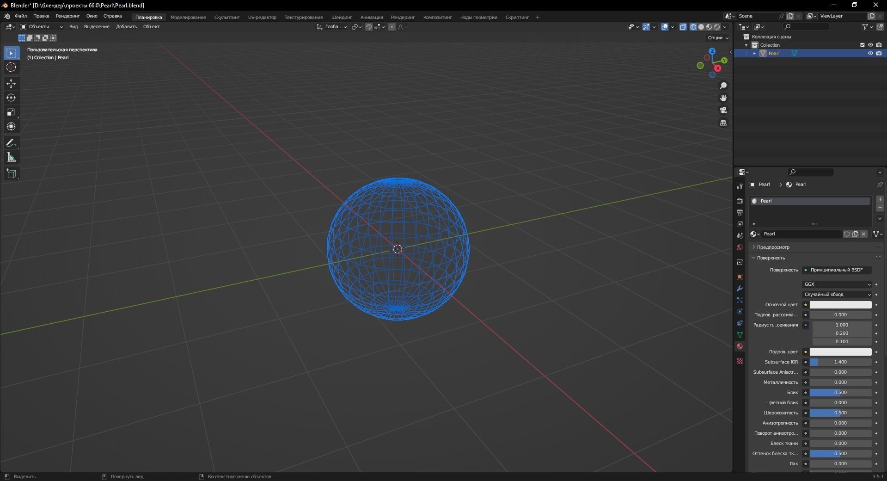Open the Modifiers wrench tab

point(740,288)
